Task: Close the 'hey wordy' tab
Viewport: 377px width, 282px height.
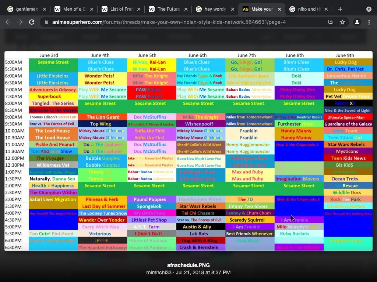Action: coord(233,9)
